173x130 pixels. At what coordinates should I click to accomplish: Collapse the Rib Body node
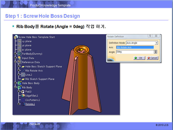point(16,87)
